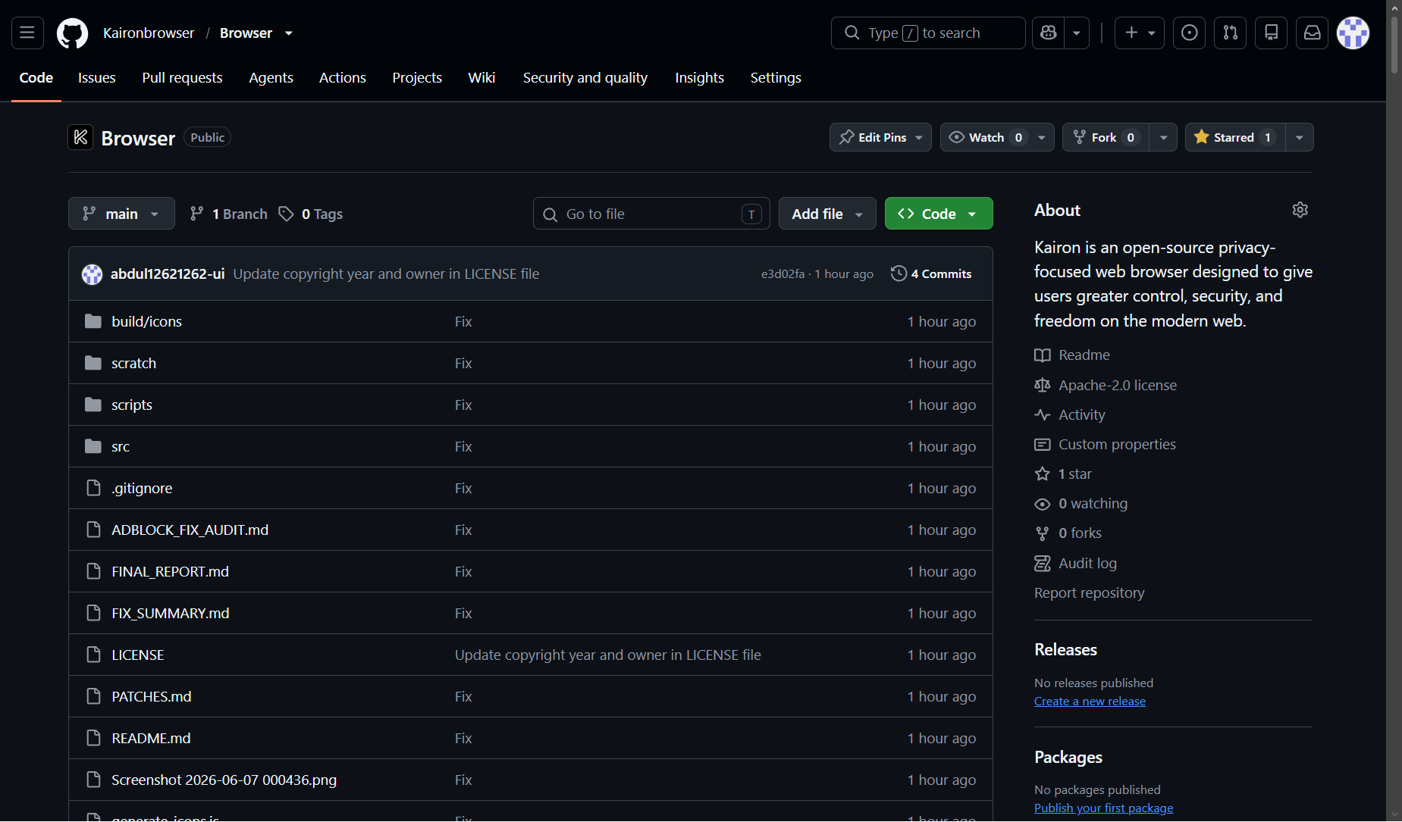Open the Security and quality tab

585,77
